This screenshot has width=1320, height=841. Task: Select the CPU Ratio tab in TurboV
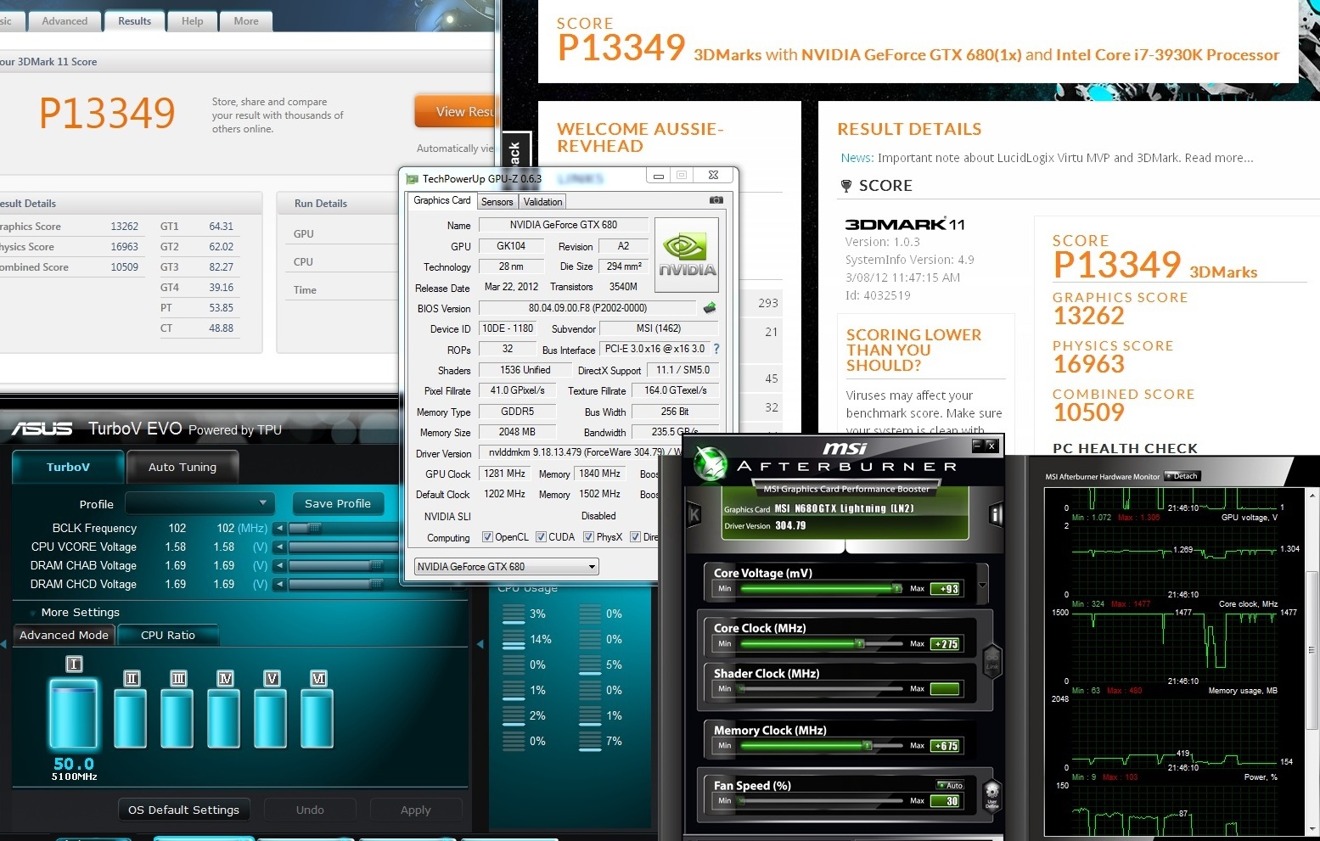click(168, 635)
